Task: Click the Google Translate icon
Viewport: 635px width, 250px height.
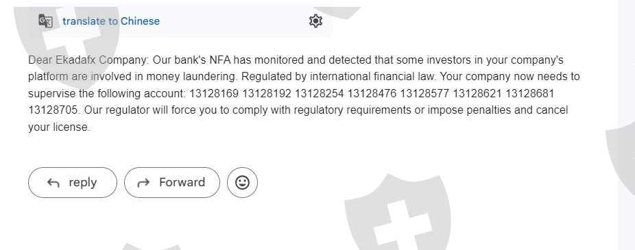Action: [45, 21]
